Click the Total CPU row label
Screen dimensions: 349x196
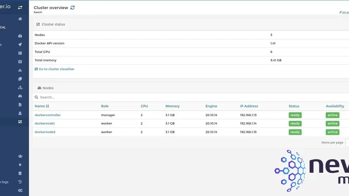pyautogui.click(x=42, y=52)
